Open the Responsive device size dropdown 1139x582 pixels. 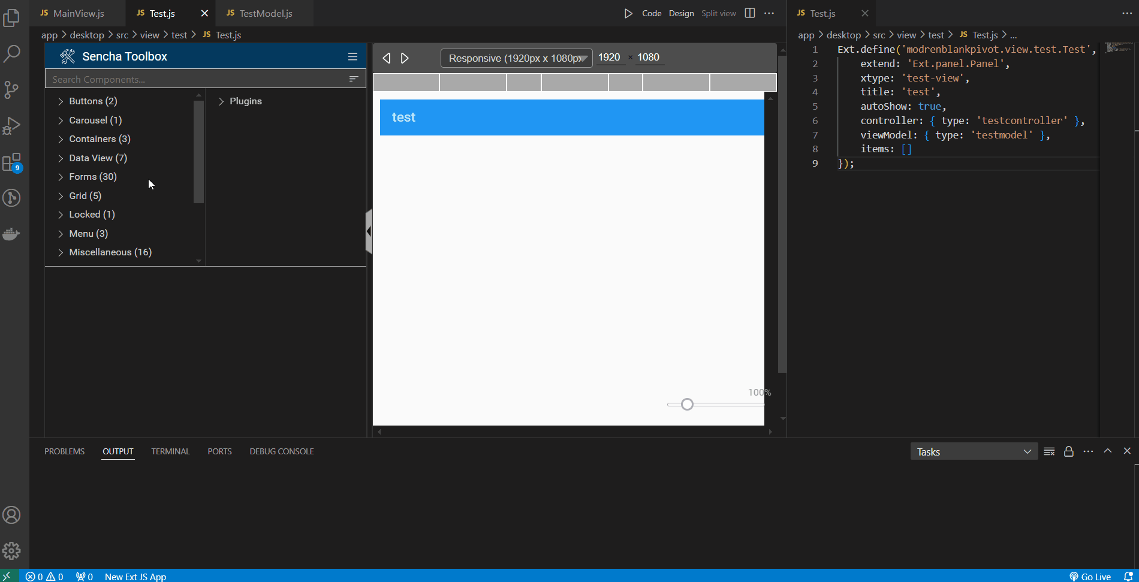(516, 58)
